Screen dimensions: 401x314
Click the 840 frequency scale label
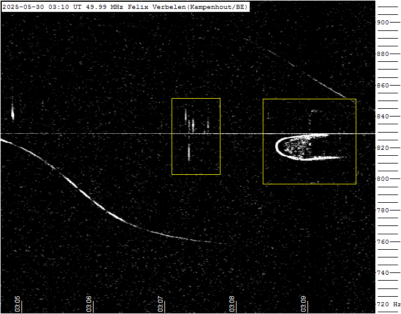pyautogui.click(x=383, y=117)
